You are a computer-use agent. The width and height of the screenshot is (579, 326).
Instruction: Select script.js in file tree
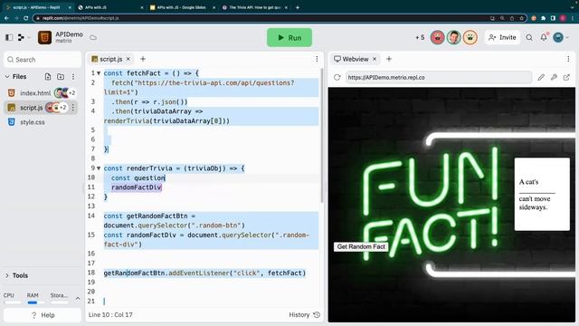pos(32,108)
